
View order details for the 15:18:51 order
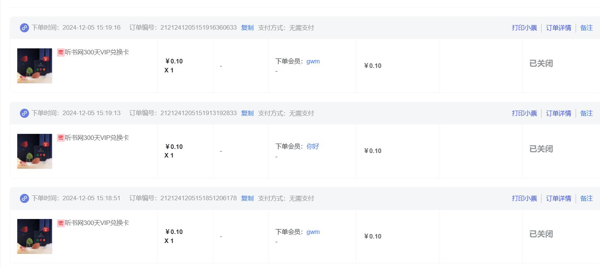558,198
